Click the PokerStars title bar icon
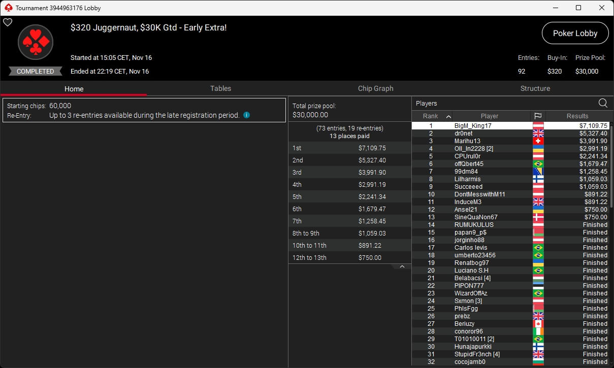The height and width of the screenshot is (368, 614). click(8, 8)
